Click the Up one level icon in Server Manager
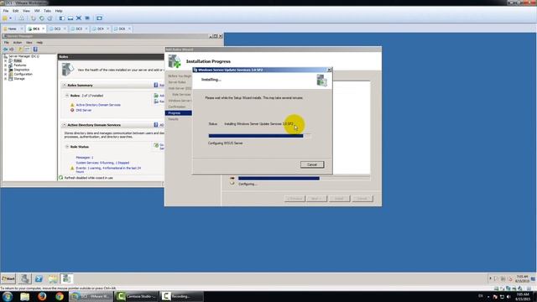 20,49
